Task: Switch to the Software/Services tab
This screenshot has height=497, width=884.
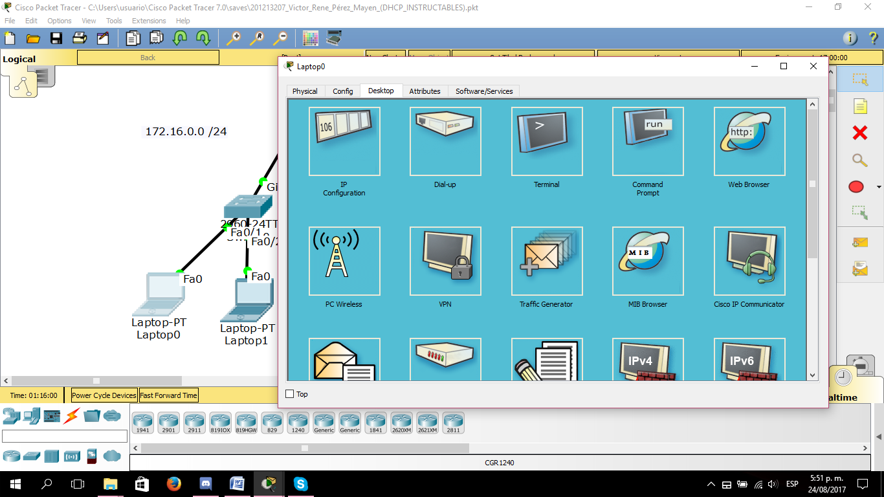Action: pos(484,91)
